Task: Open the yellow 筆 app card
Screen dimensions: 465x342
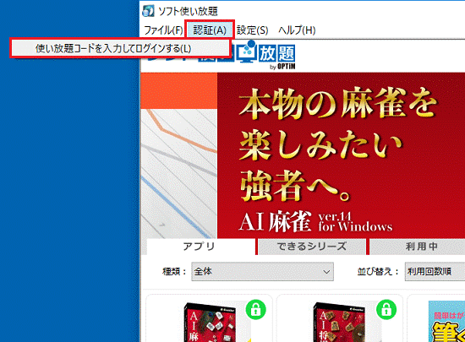Action: click(446, 322)
